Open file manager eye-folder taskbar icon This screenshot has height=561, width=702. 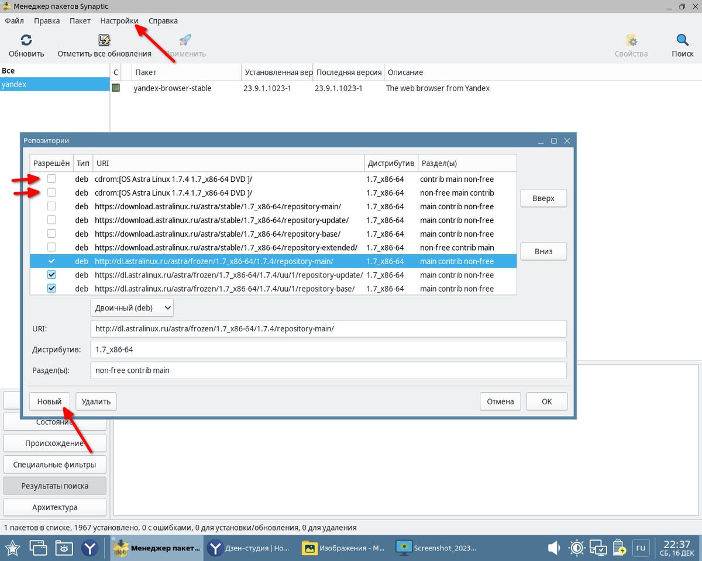tap(64, 548)
